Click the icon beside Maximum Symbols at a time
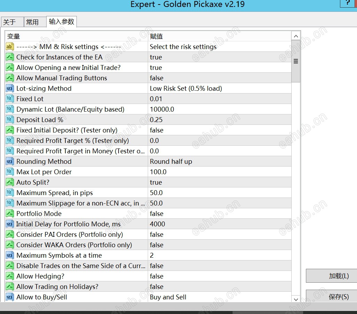Screen dimensions: 357x314 point(10,255)
